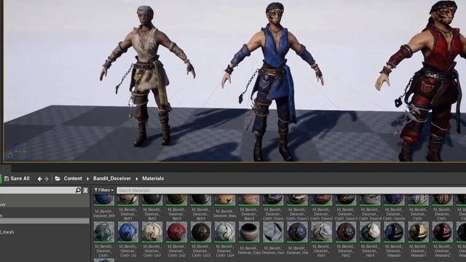The width and height of the screenshot is (466, 262).
Task: Open the Materials breadcrumb
Action: point(153,178)
